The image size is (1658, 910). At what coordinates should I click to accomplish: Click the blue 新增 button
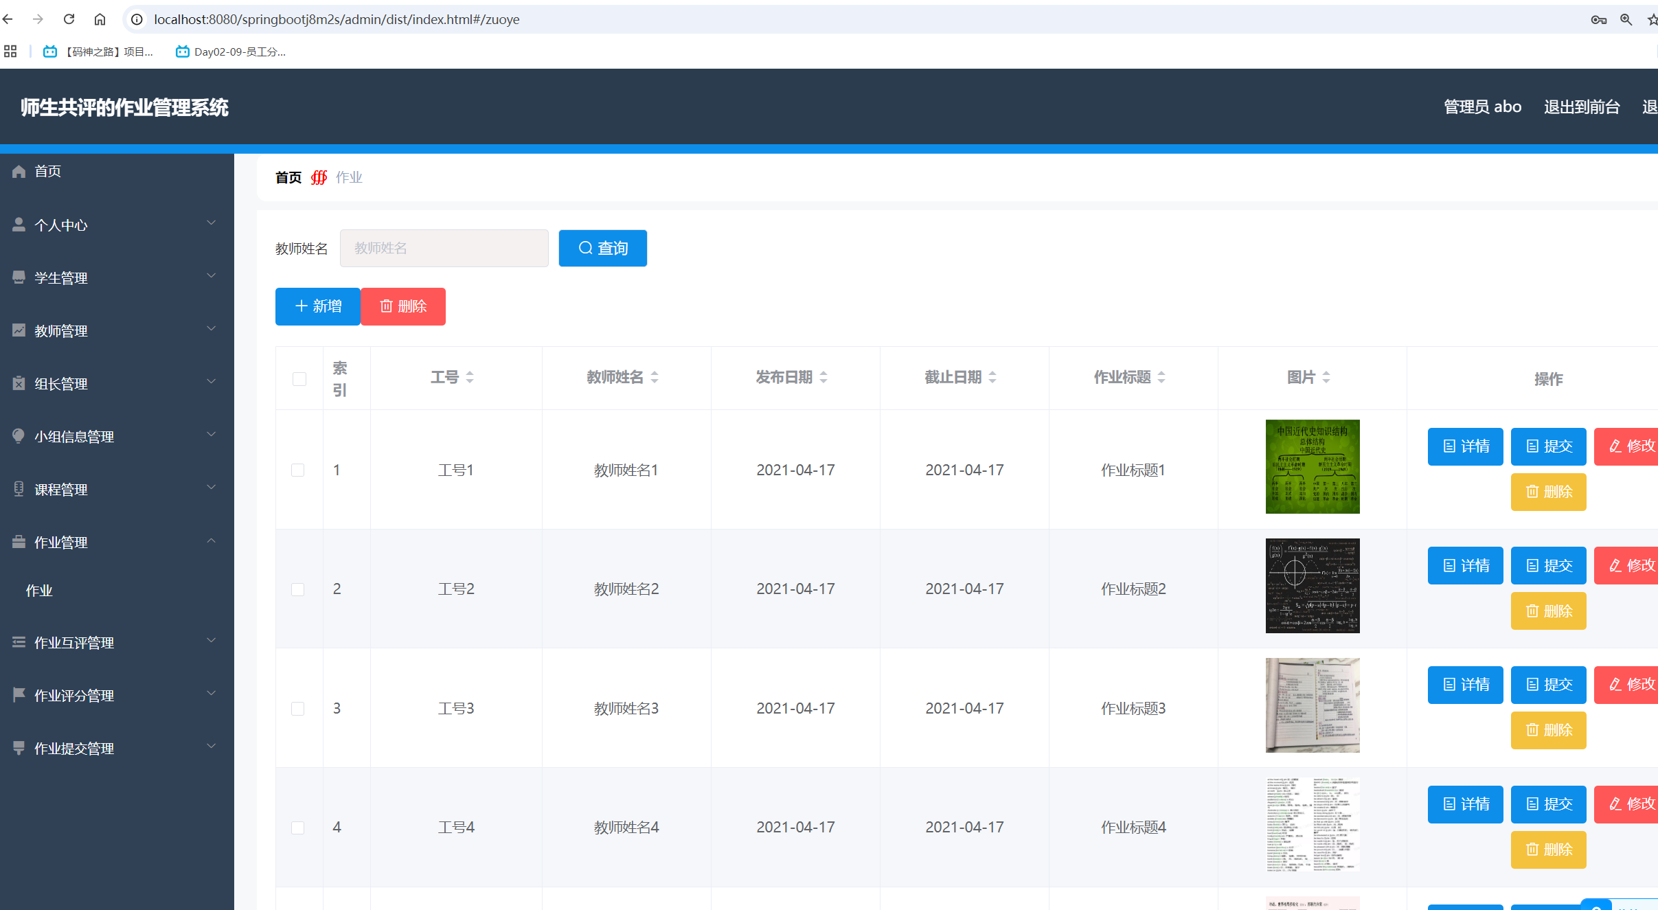point(317,306)
